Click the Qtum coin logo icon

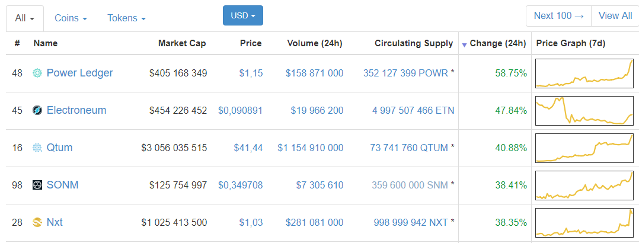pos(37,148)
